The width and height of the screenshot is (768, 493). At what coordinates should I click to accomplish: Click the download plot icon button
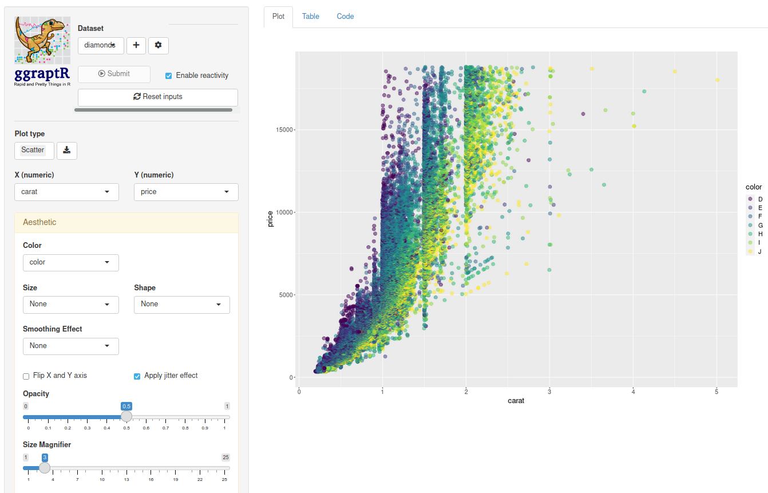tap(67, 151)
